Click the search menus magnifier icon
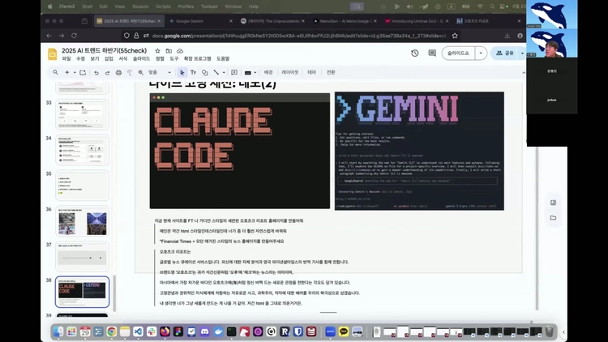This screenshot has height=342, width=608. tap(55, 72)
